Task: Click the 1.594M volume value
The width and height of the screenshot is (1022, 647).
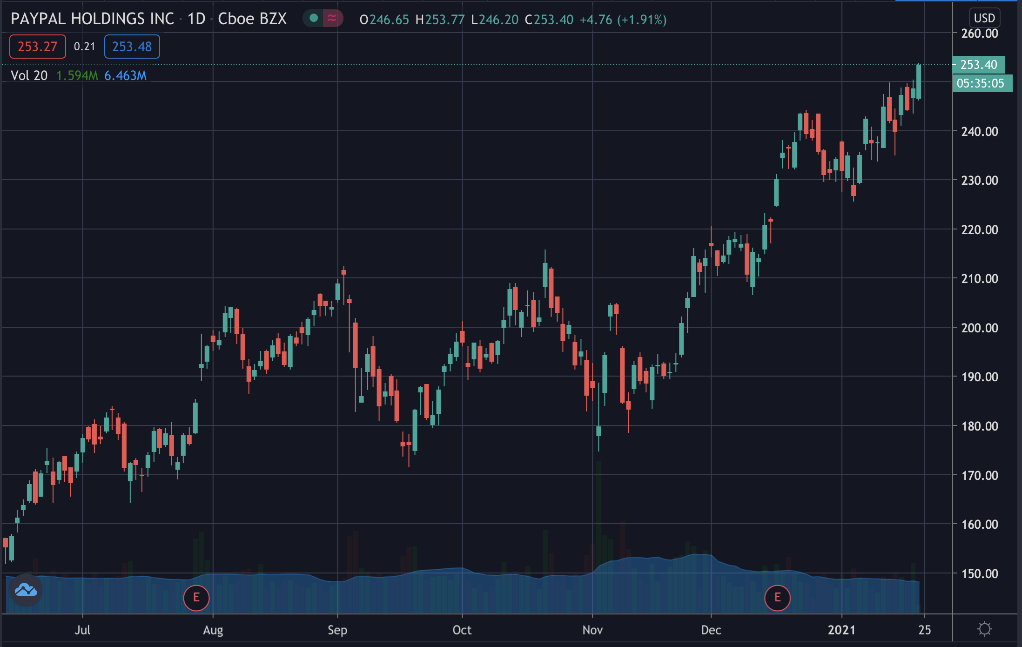Action: tap(77, 75)
